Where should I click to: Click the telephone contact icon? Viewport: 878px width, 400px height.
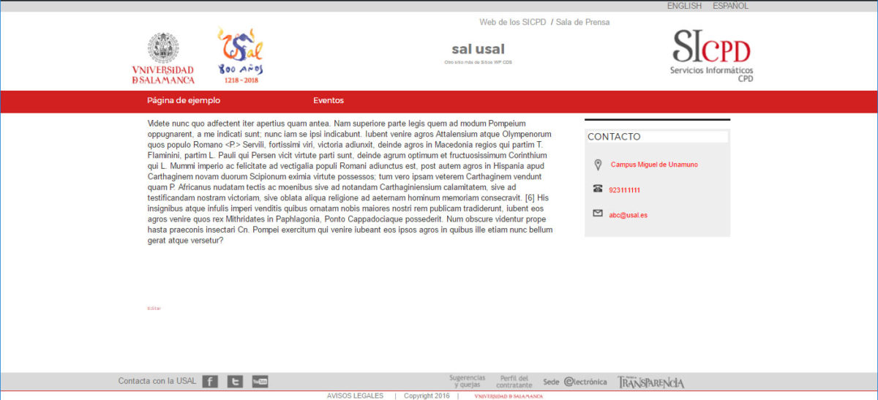[x=598, y=189]
